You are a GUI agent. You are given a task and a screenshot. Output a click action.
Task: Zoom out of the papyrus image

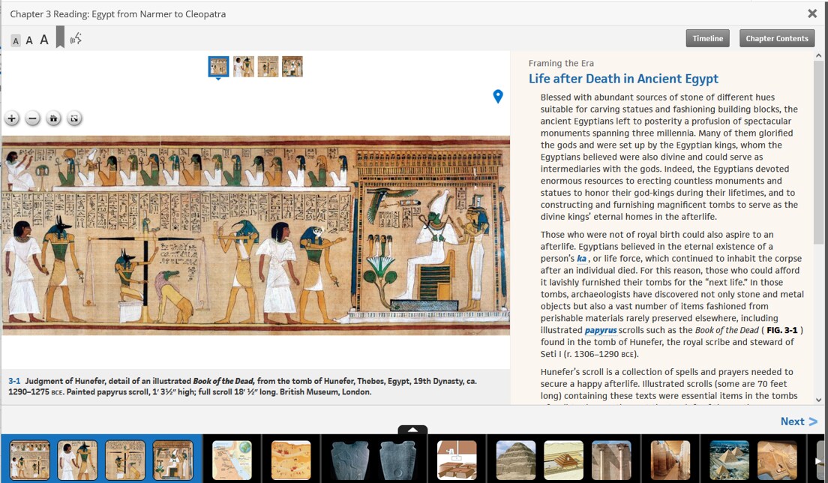pos(32,118)
